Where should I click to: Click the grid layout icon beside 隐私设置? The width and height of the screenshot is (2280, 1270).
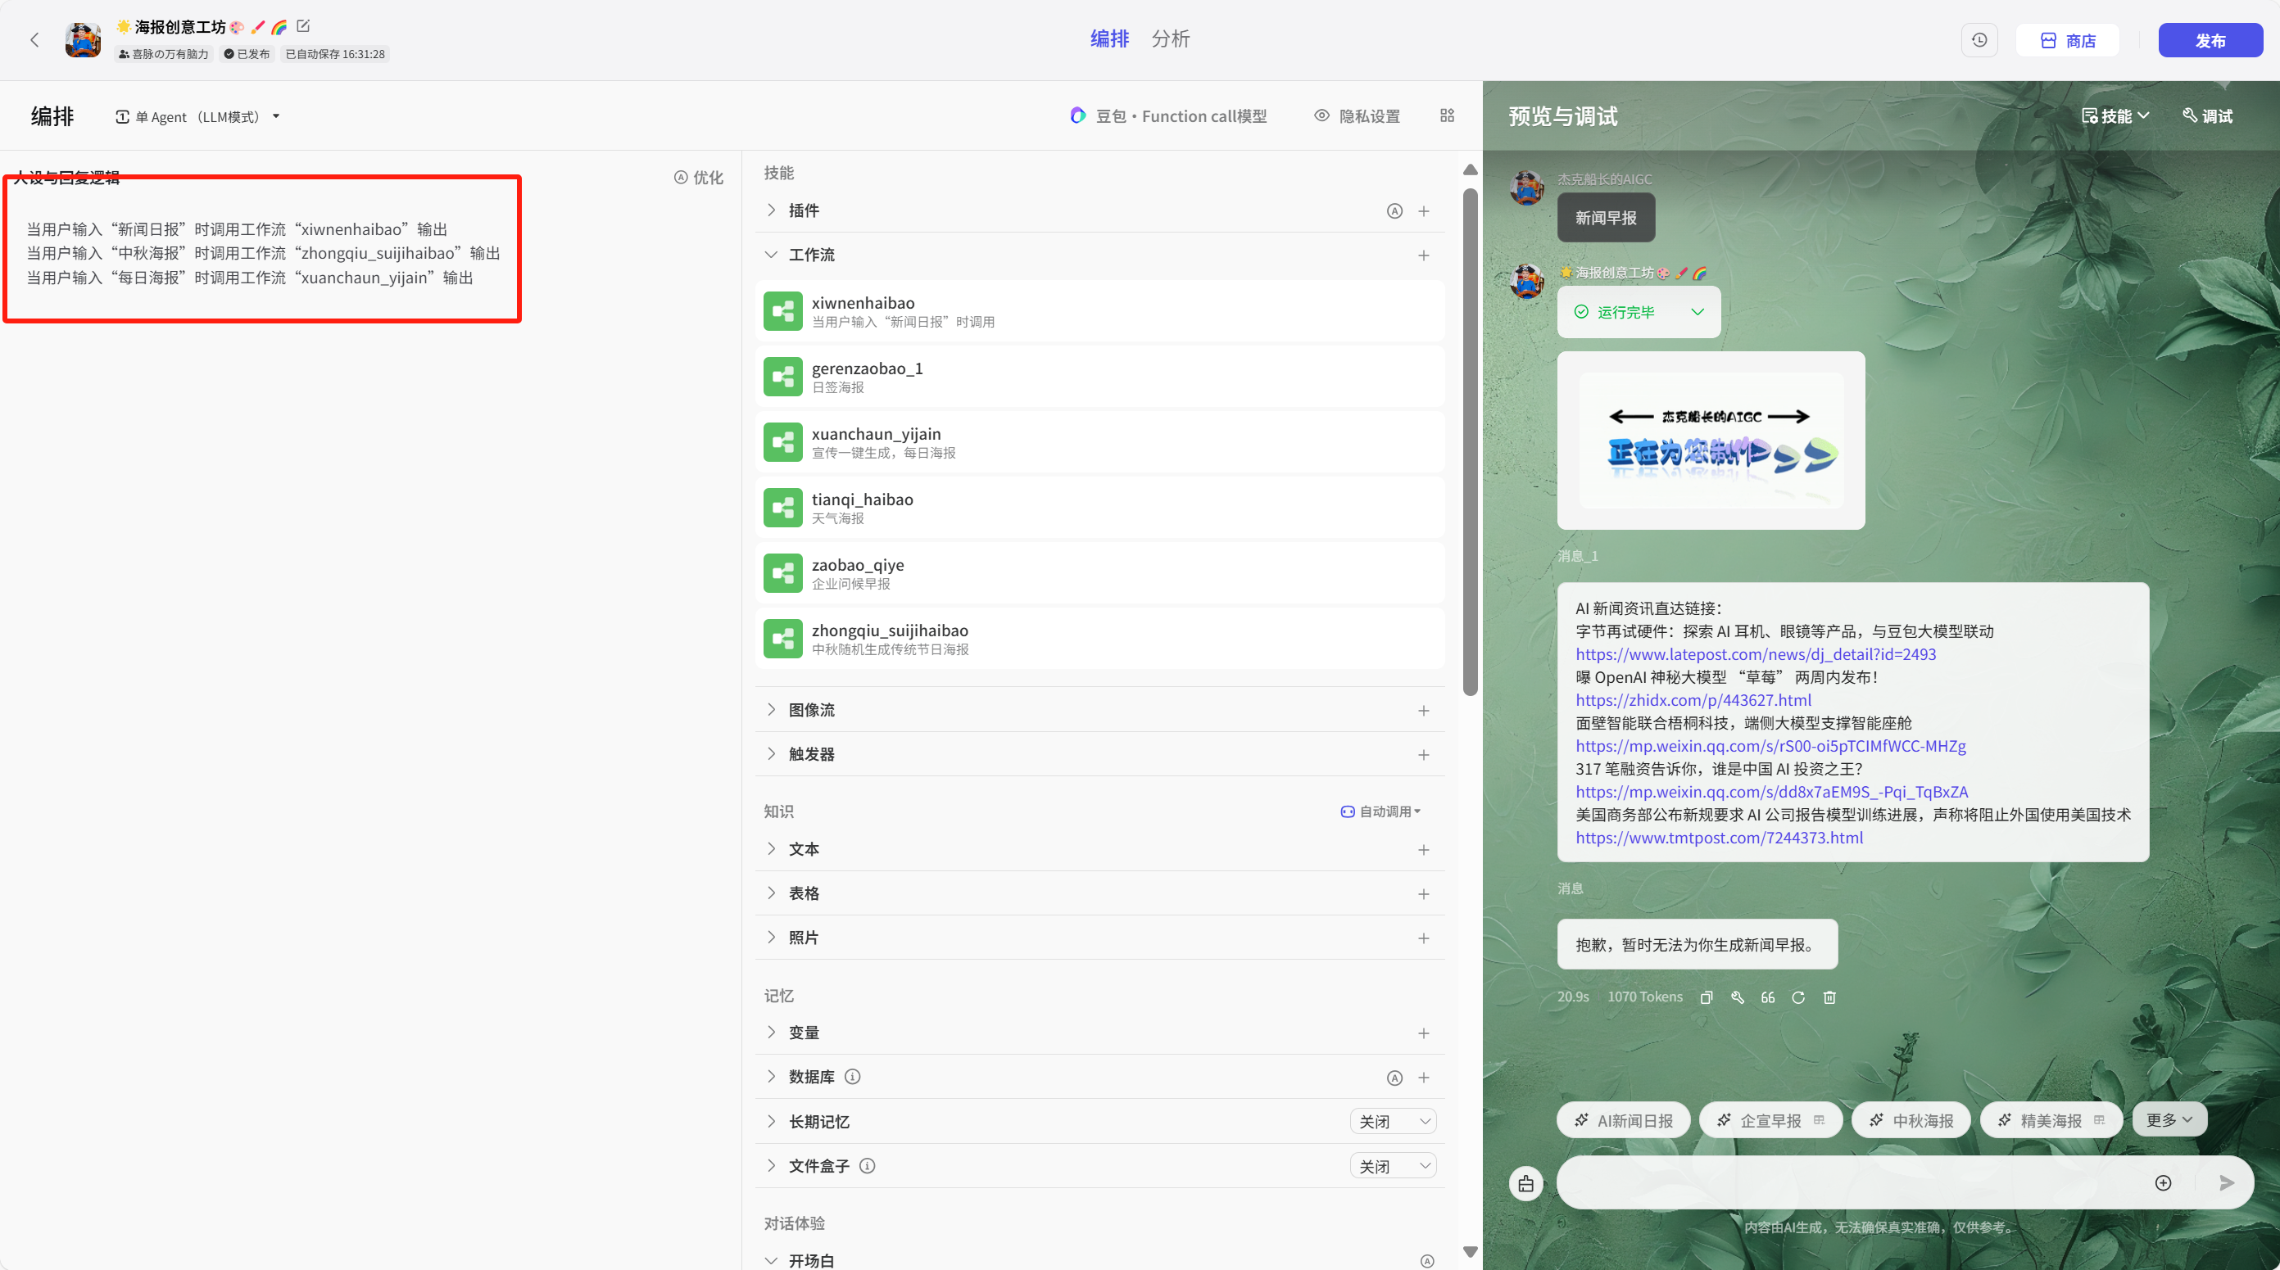click(x=1447, y=115)
